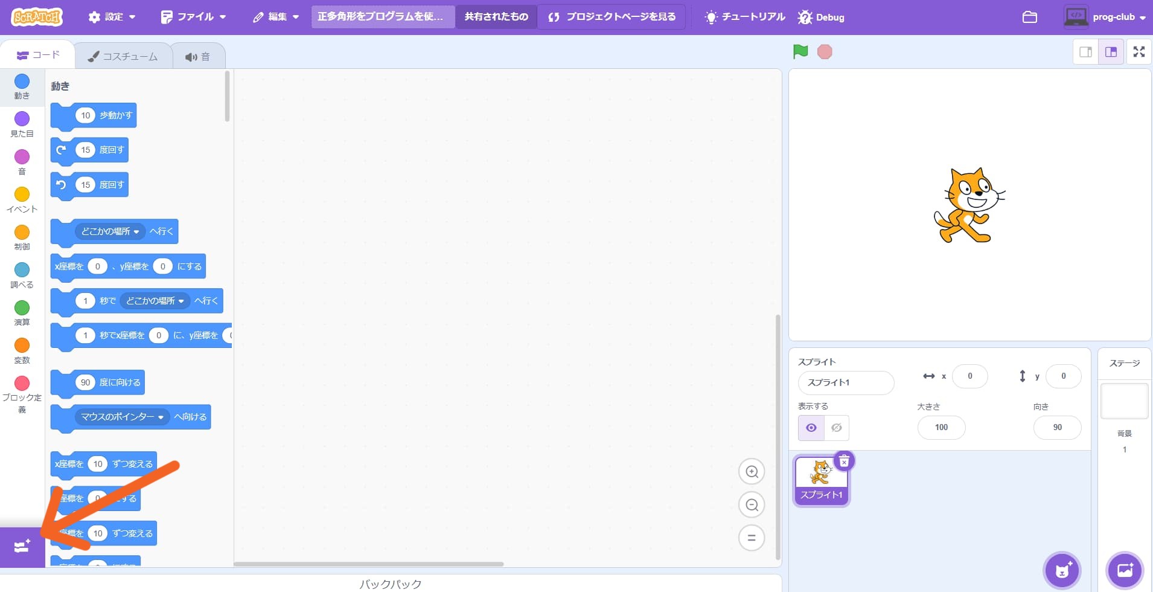Select the 制御 control category
1153x592 pixels.
(x=22, y=238)
